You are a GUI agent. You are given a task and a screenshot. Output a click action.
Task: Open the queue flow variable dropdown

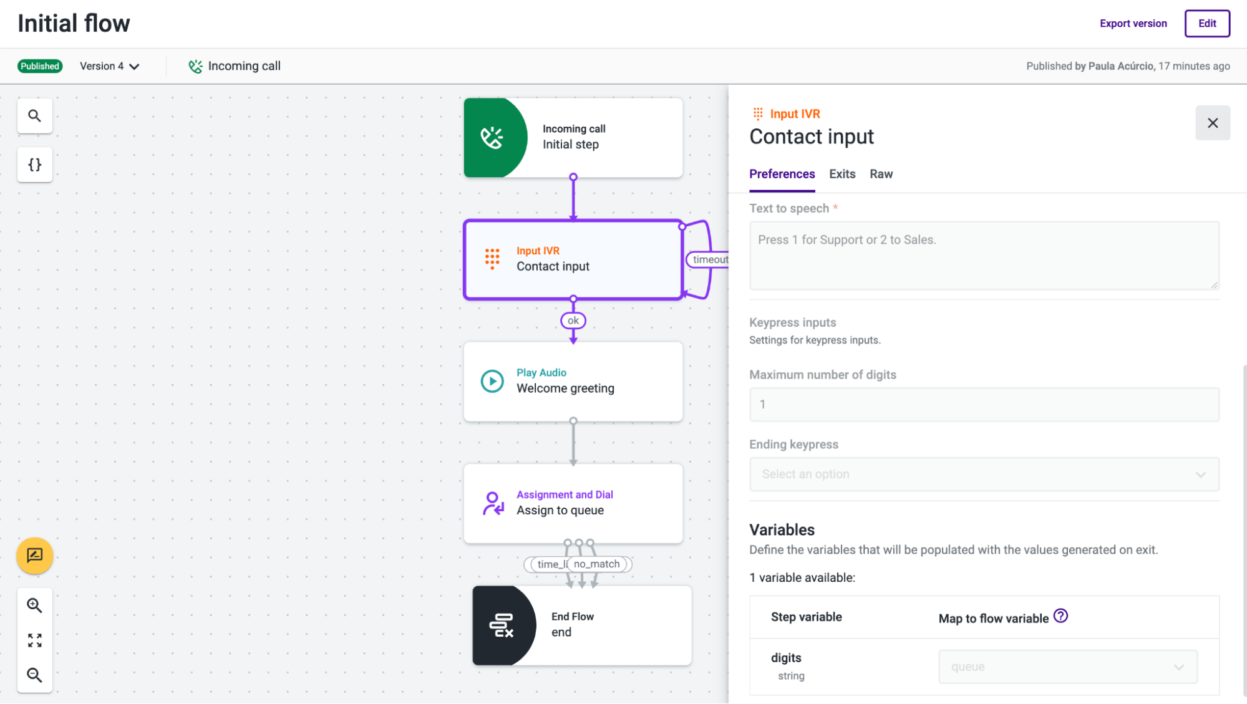pyautogui.click(x=1067, y=667)
